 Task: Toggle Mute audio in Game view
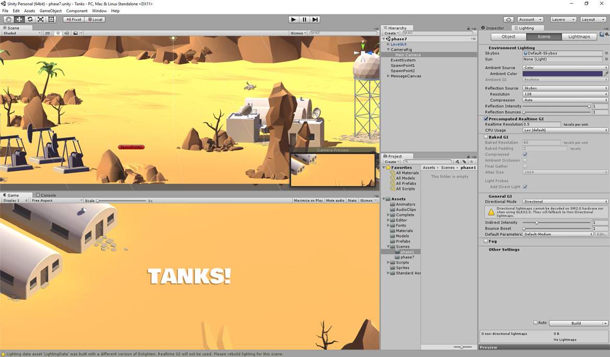coord(335,201)
